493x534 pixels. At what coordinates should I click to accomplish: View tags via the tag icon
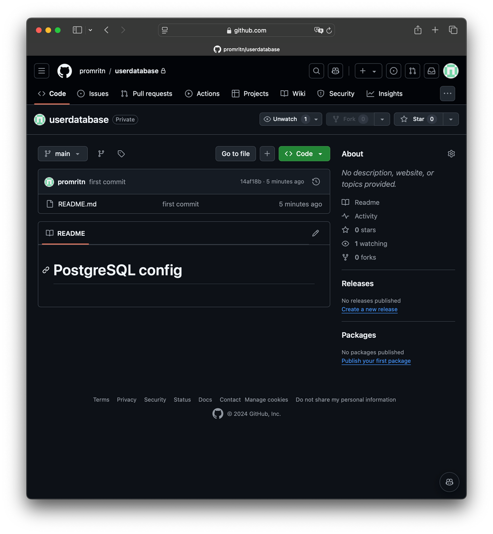(121, 154)
